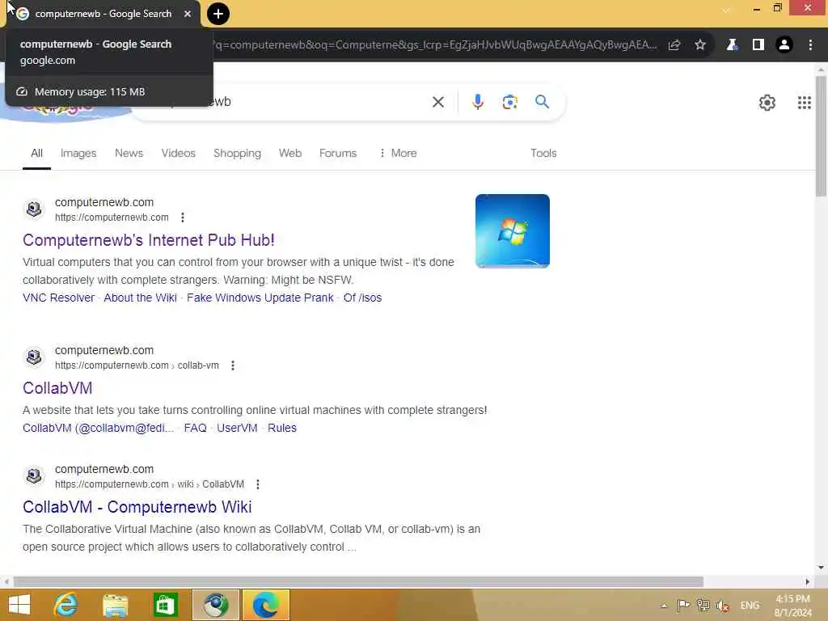Image resolution: width=828 pixels, height=621 pixels.
Task: Open the CollabVM result title
Action: (57, 388)
